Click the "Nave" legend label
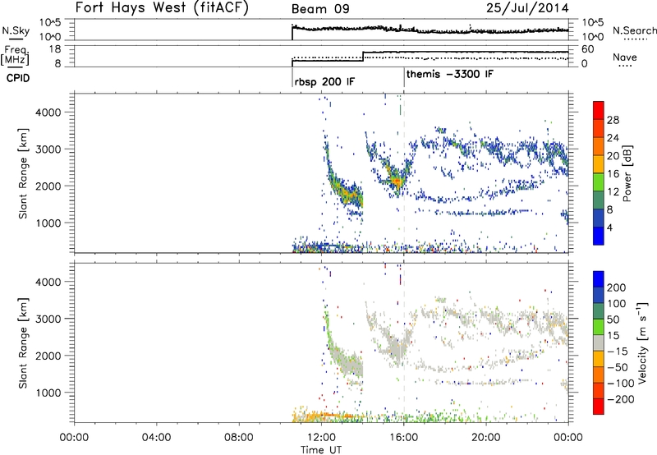This screenshot has width=657, height=455. [625, 57]
